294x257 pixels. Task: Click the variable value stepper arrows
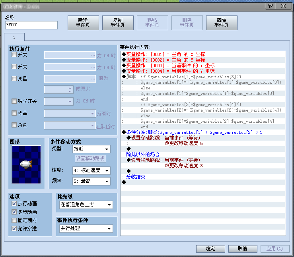tap(70, 90)
